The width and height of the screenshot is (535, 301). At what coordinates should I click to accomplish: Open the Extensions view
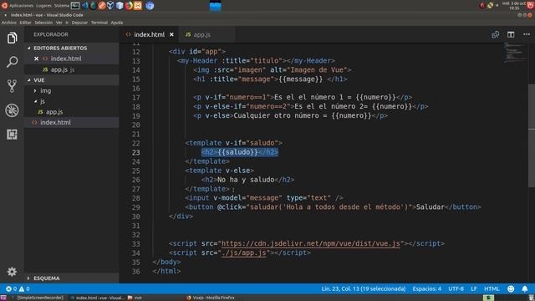(12, 134)
